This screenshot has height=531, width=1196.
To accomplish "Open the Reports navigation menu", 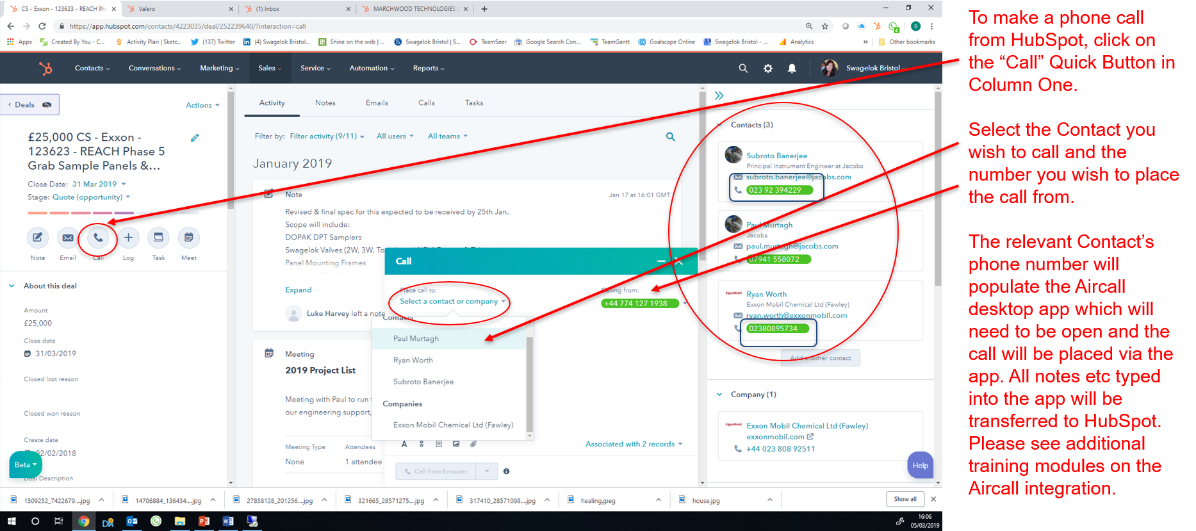I will (x=429, y=68).
